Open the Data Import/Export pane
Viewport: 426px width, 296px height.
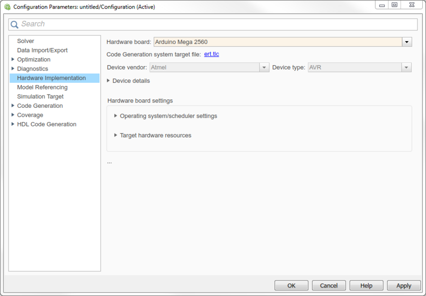(42, 50)
